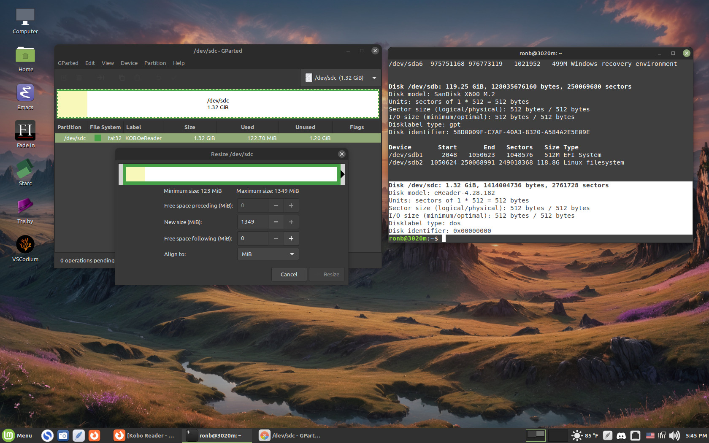Screen dimensions: 709x443
Task: Click the New size (MiB) input field
Action: tap(252, 222)
